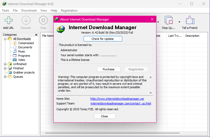Click the Purchase button
The height and width of the screenshot is (137, 210).
pos(109,69)
